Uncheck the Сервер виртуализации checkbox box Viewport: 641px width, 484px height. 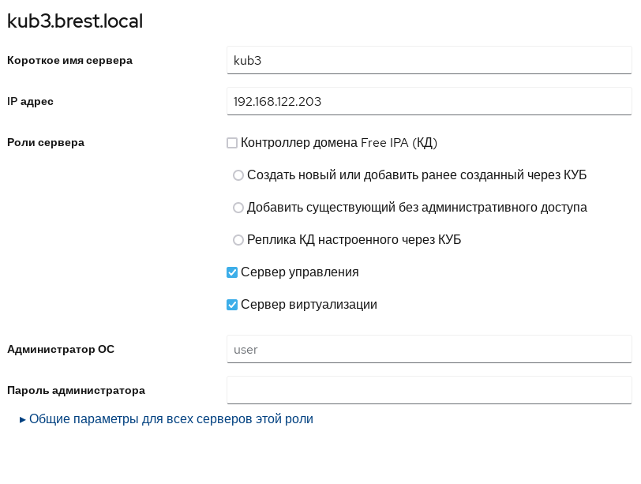(232, 305)
